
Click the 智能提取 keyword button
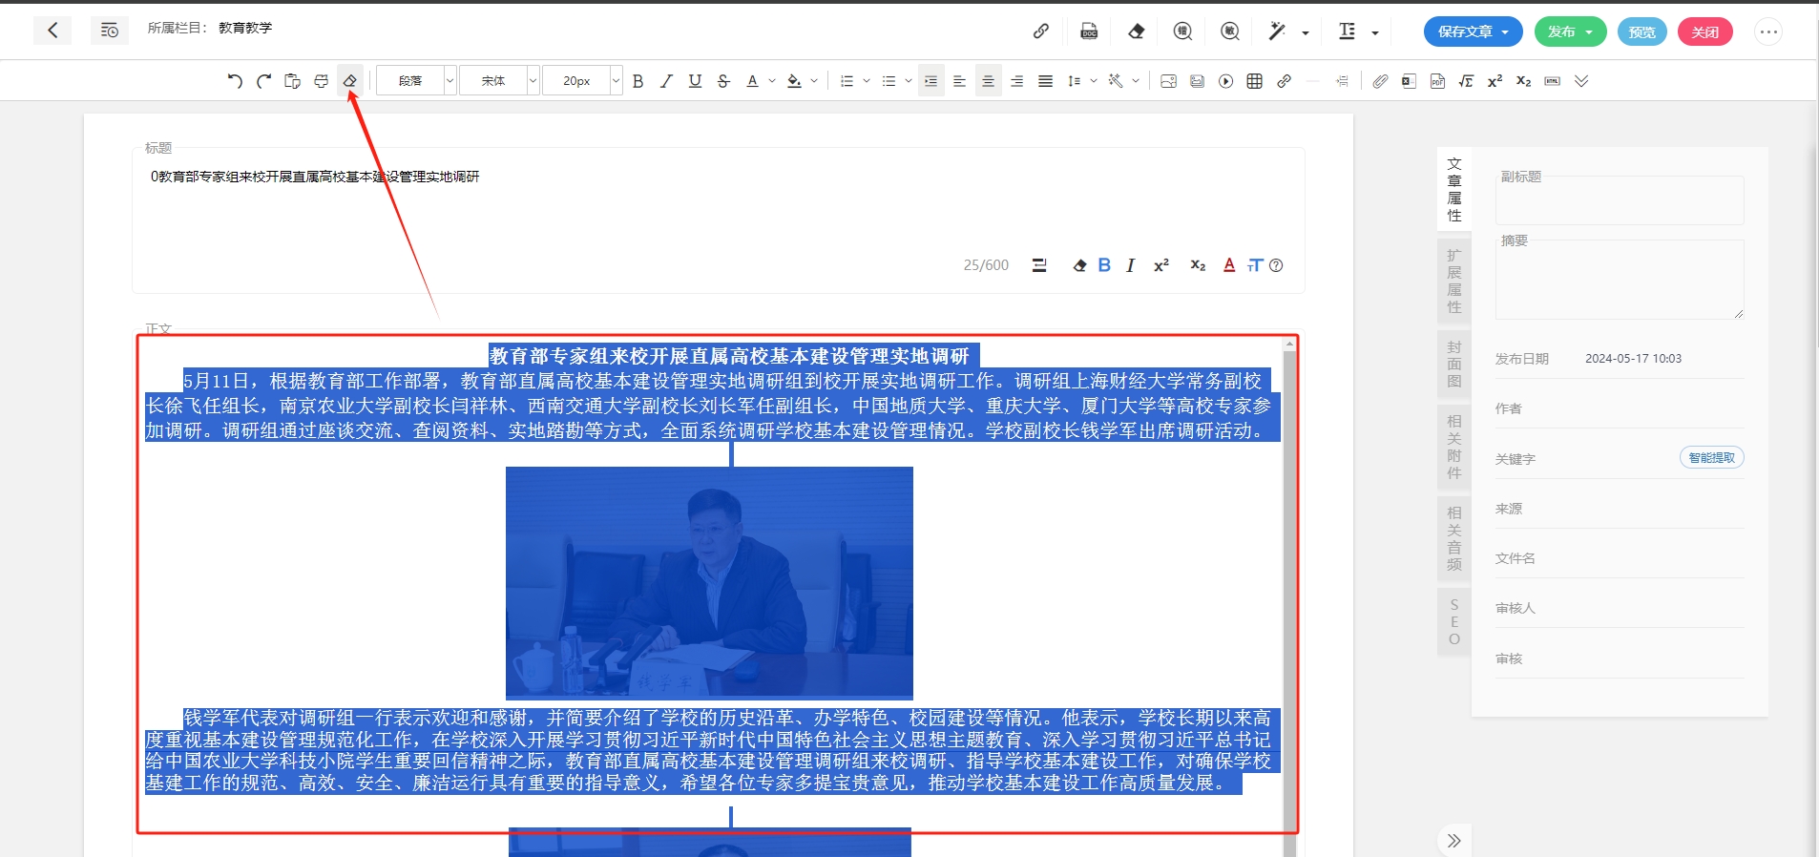tap(1711, 458)
